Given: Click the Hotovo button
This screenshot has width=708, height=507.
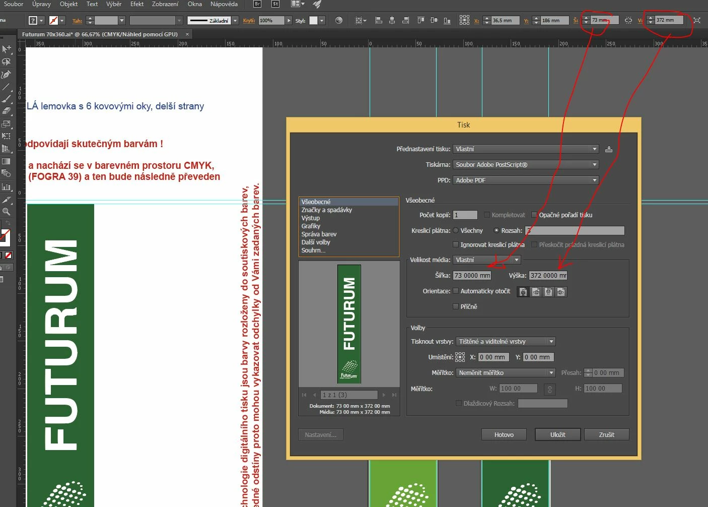Looking at the screenshot, I should 504,435.
